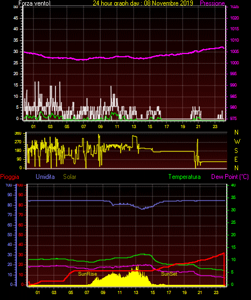
Task: Click the Pioggia legend label
Action: [10, 177]
